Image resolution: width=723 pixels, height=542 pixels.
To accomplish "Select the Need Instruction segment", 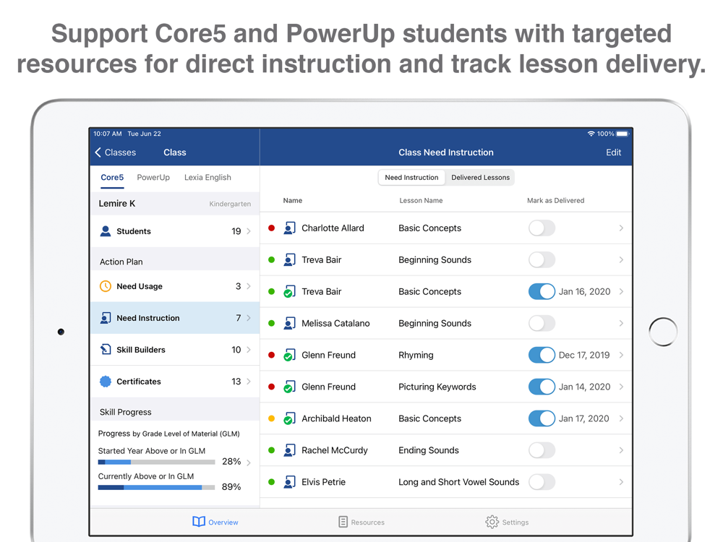I will point(412,178).
